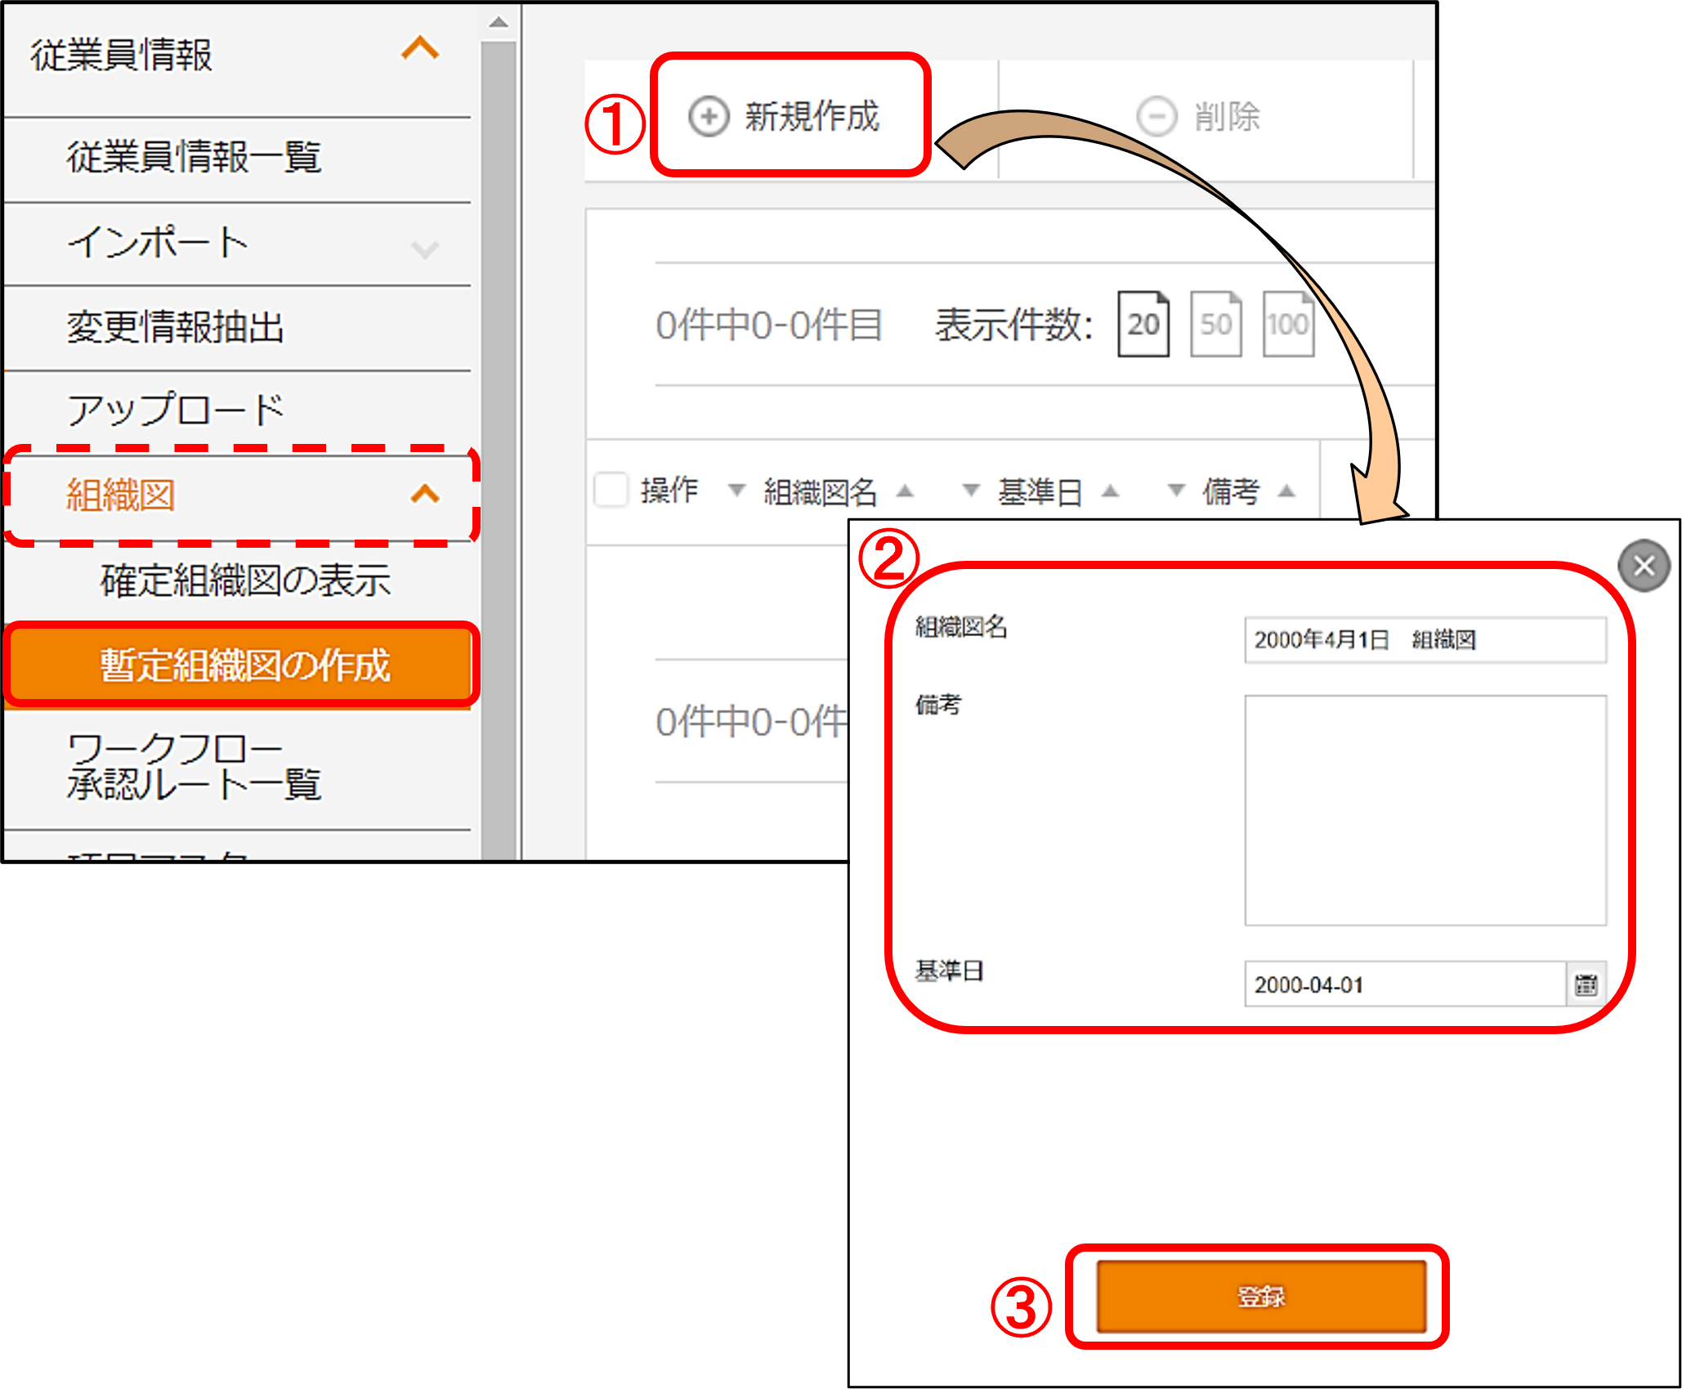Click the orange 登録 button
Image resolution: width=1682 pixels, height=1389 pixels.
tap(1260, 1297)
